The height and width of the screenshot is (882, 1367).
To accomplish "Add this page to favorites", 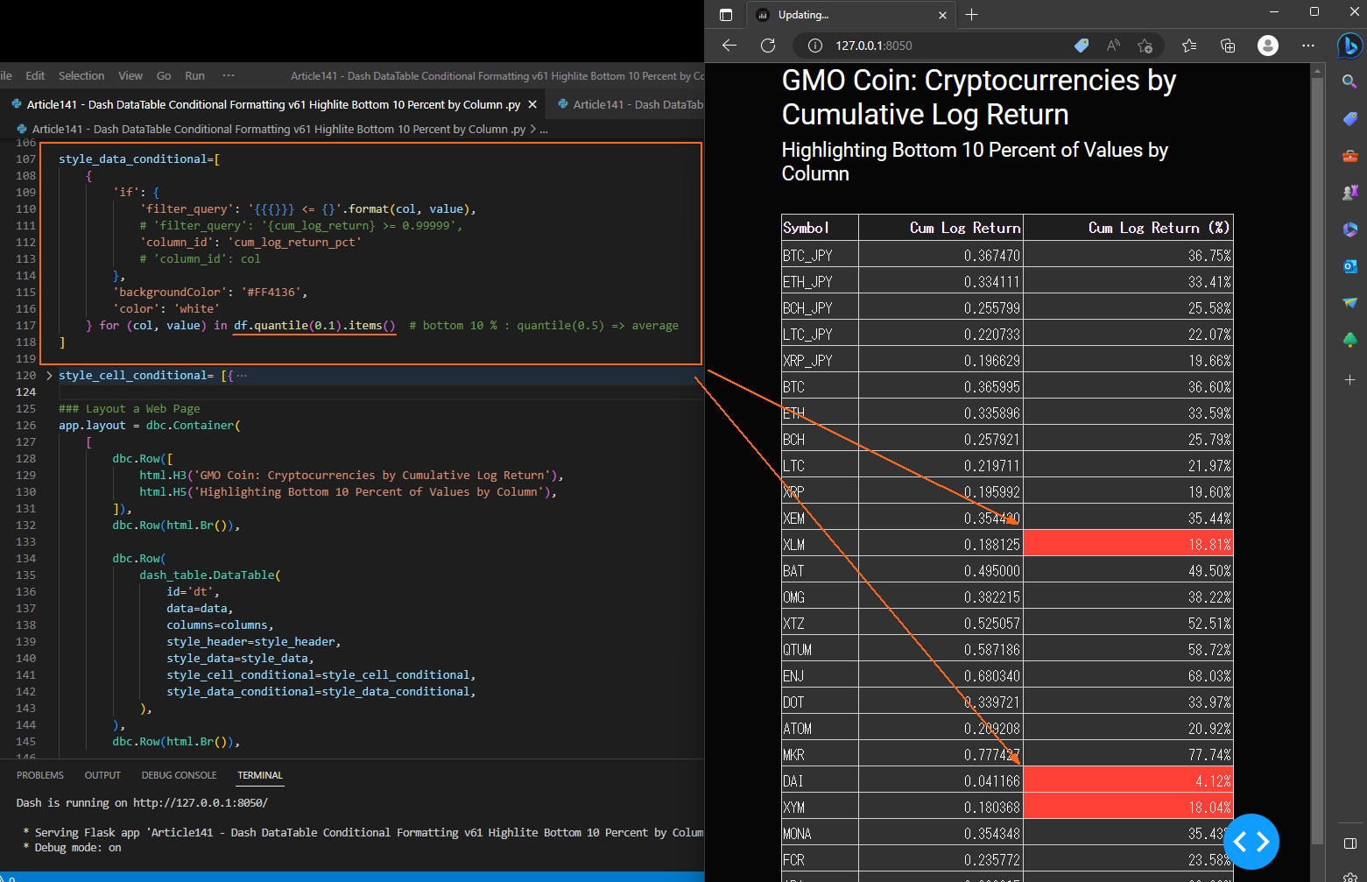I will [1145, 46].
